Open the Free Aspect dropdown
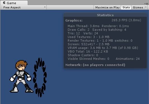This screenshot has height=104, width=149. (x=24, y=8)
